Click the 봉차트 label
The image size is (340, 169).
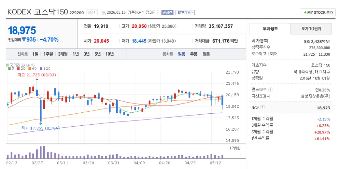click(168, 54)
